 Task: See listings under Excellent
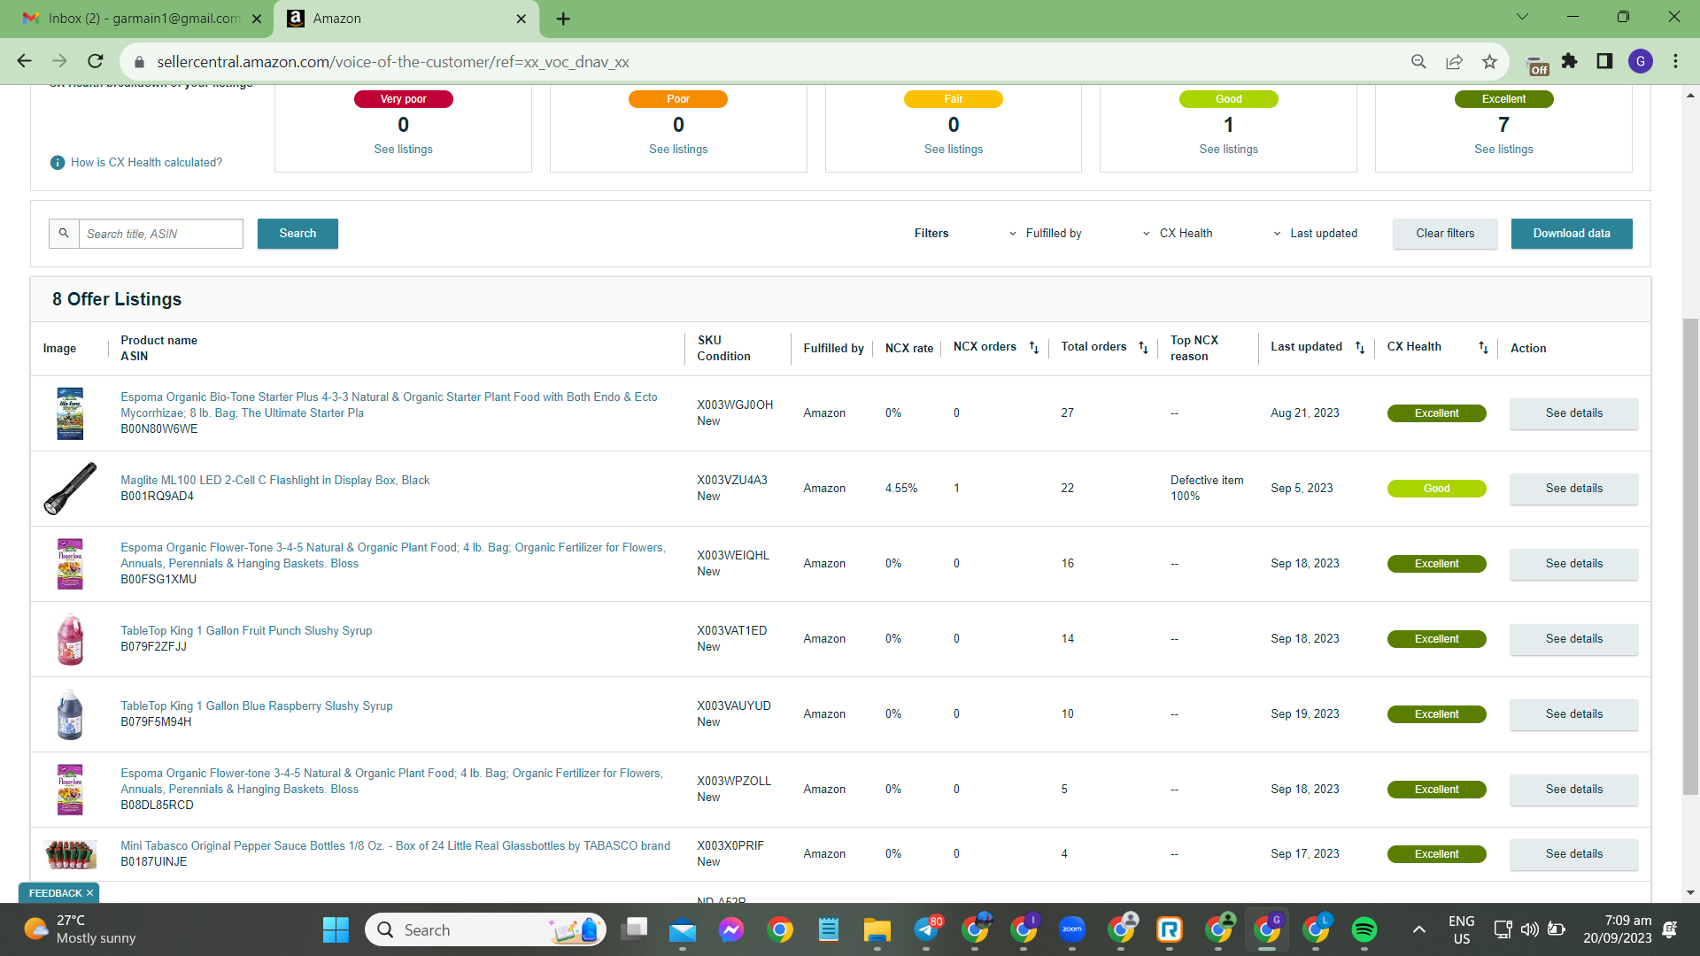(1503, 150)
